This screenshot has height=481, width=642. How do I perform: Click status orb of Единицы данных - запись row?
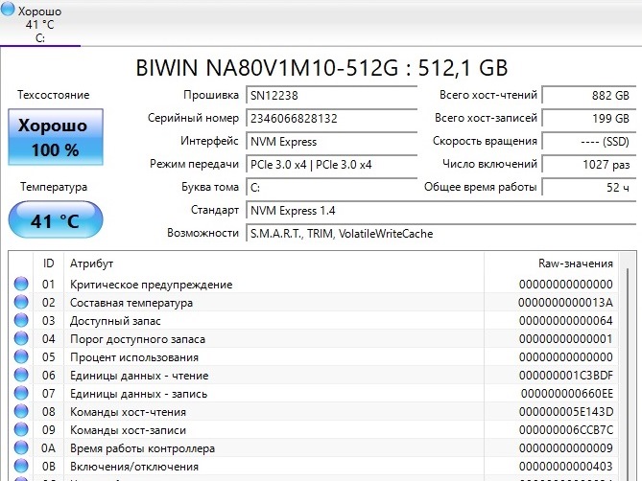21,393
